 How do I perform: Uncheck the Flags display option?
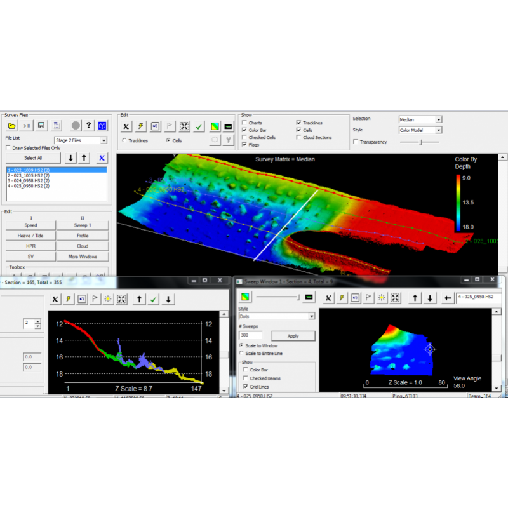(x=244, y=144)
